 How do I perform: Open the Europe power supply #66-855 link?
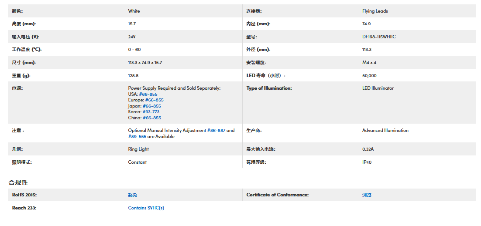click(x=154, y=100)
